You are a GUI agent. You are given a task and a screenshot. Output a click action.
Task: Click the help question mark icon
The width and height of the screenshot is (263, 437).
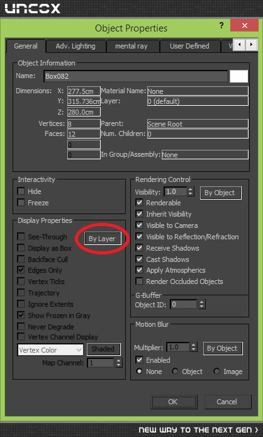(221, 26)
